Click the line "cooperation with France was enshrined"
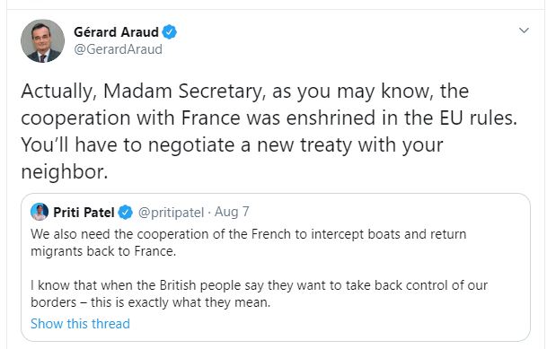The image size is (547, 349). 269,118
